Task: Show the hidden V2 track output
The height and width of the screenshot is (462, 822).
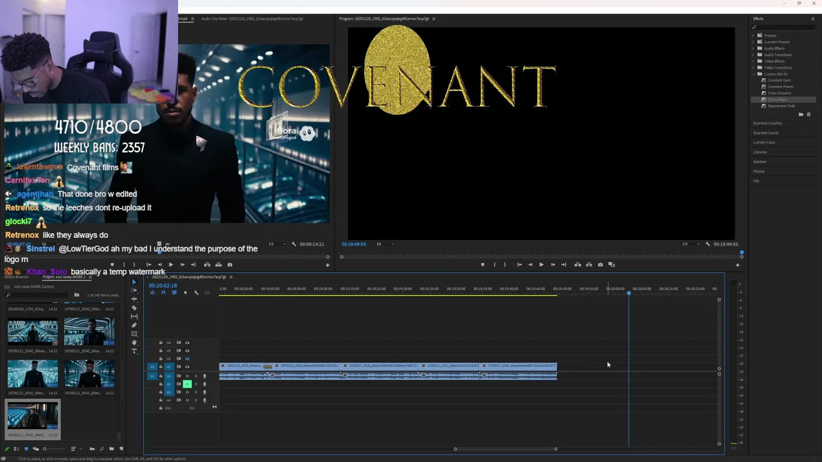Action: click(x=188, y=359)
